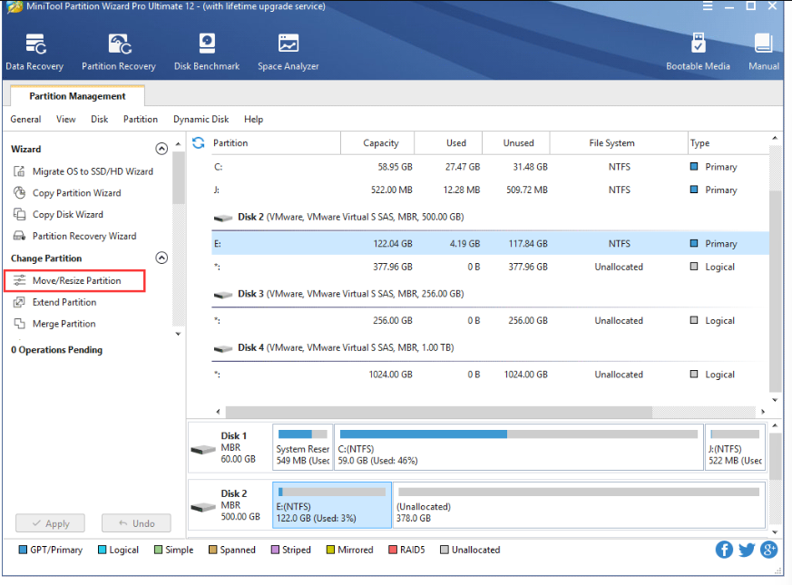This screenshot has height=585, width=792.
Task: Start Partition Recovery Wizard in sidebar
Action: point(74,236)
